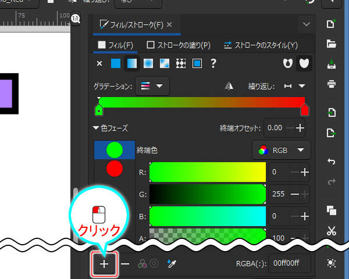Increase the B value with plus
This screenshot has height=279, width=349.
click(305, 216)
